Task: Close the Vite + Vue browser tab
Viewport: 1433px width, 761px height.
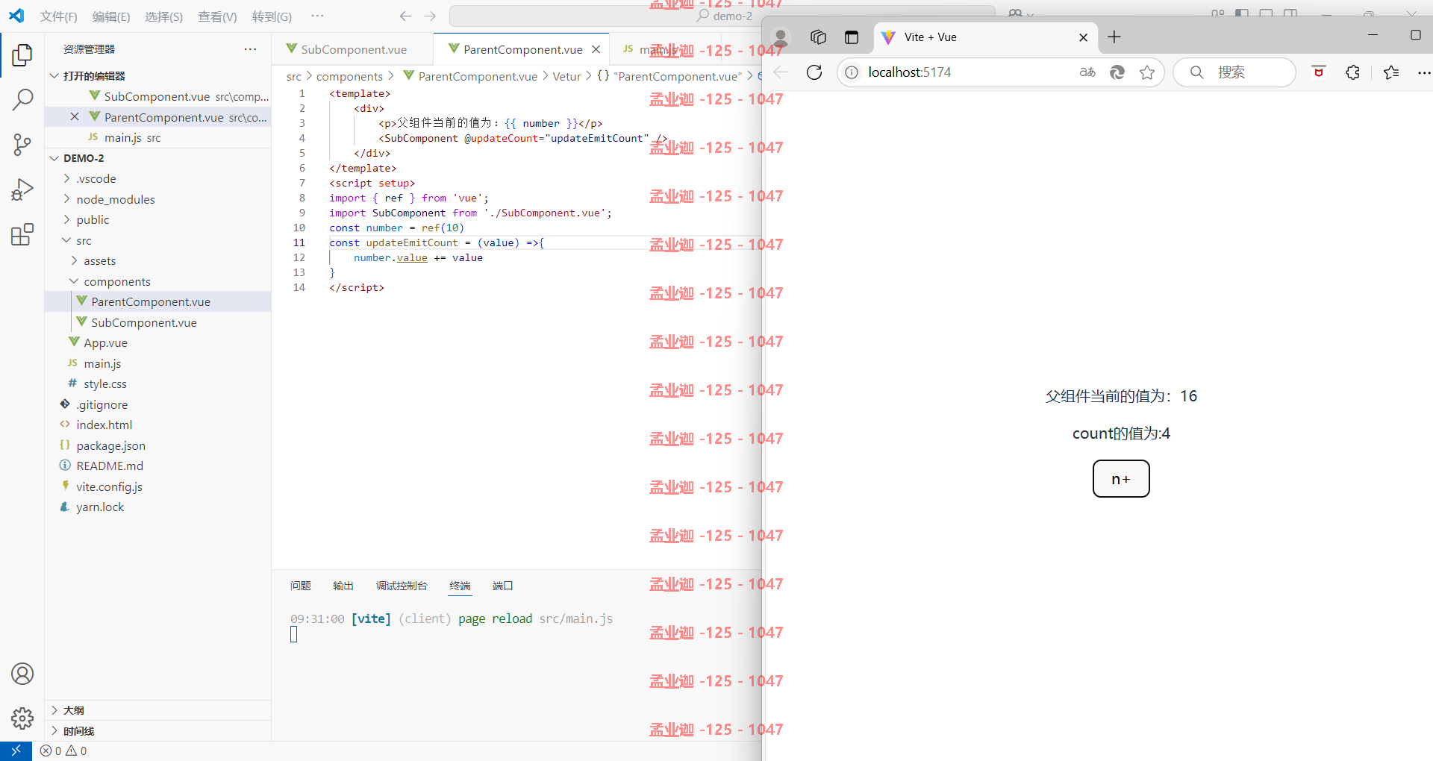Action: coord(1084,37)
